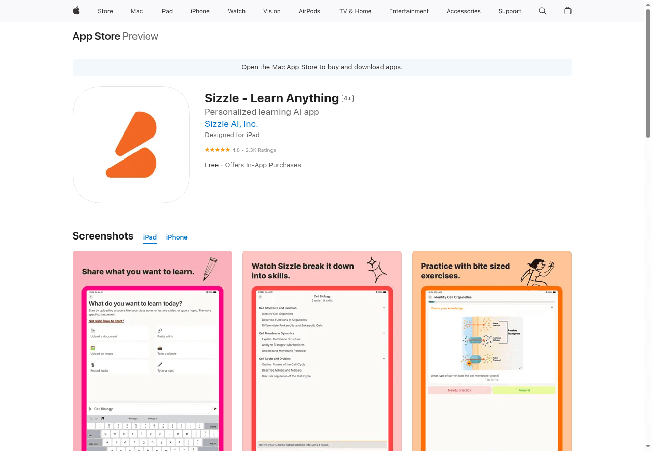Select the iPad screenshots tab
Viewport: 652px width, 451px height.
click(x=150, y=237)
